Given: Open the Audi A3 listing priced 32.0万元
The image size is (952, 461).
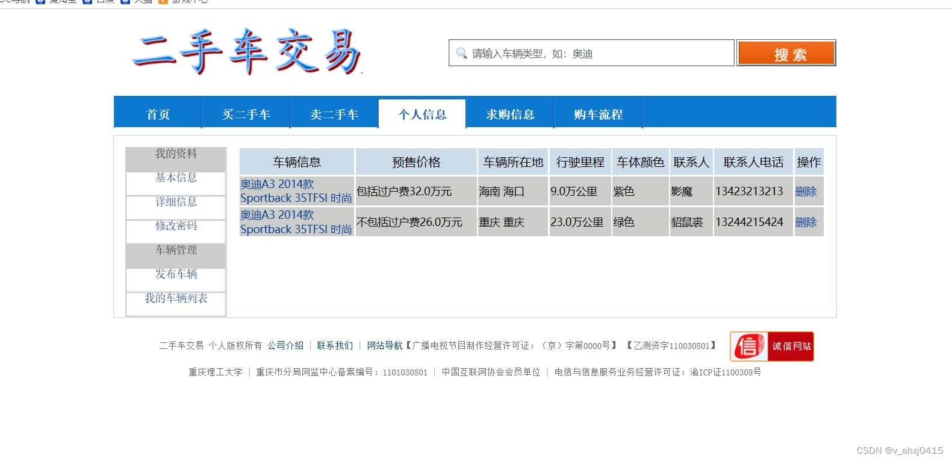Looking at the screenshot, I should pos(296,191).
